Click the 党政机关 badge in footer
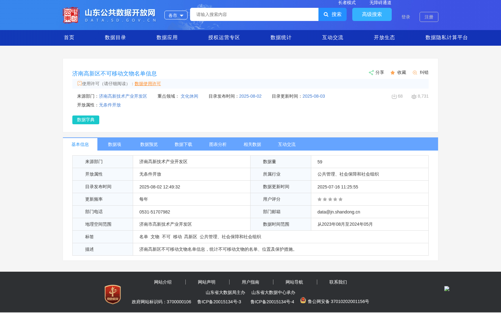This screenshot has width=501, height=313. tap(113, 294)
